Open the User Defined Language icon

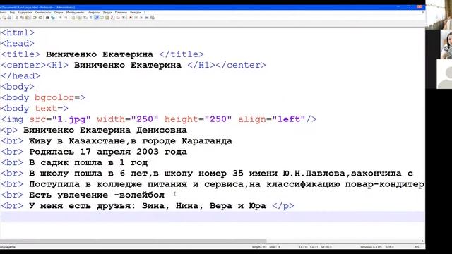(x=102, y=18)
